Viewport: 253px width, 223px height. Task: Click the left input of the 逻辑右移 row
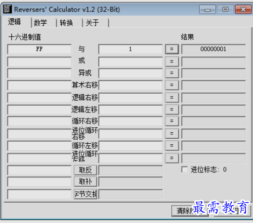point(40,98)
